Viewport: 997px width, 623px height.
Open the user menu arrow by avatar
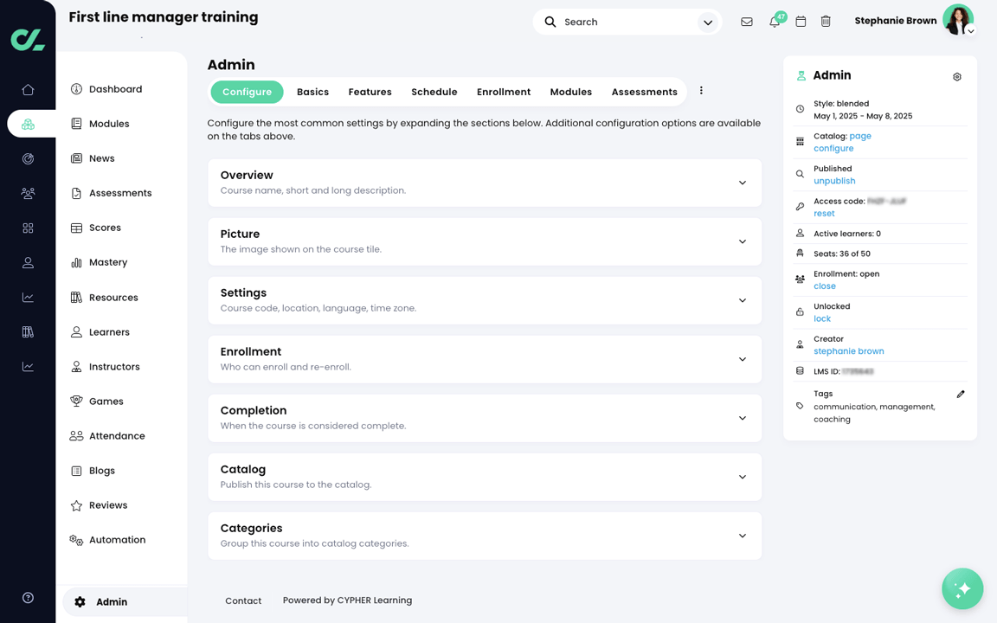click(x=971, y=30)
